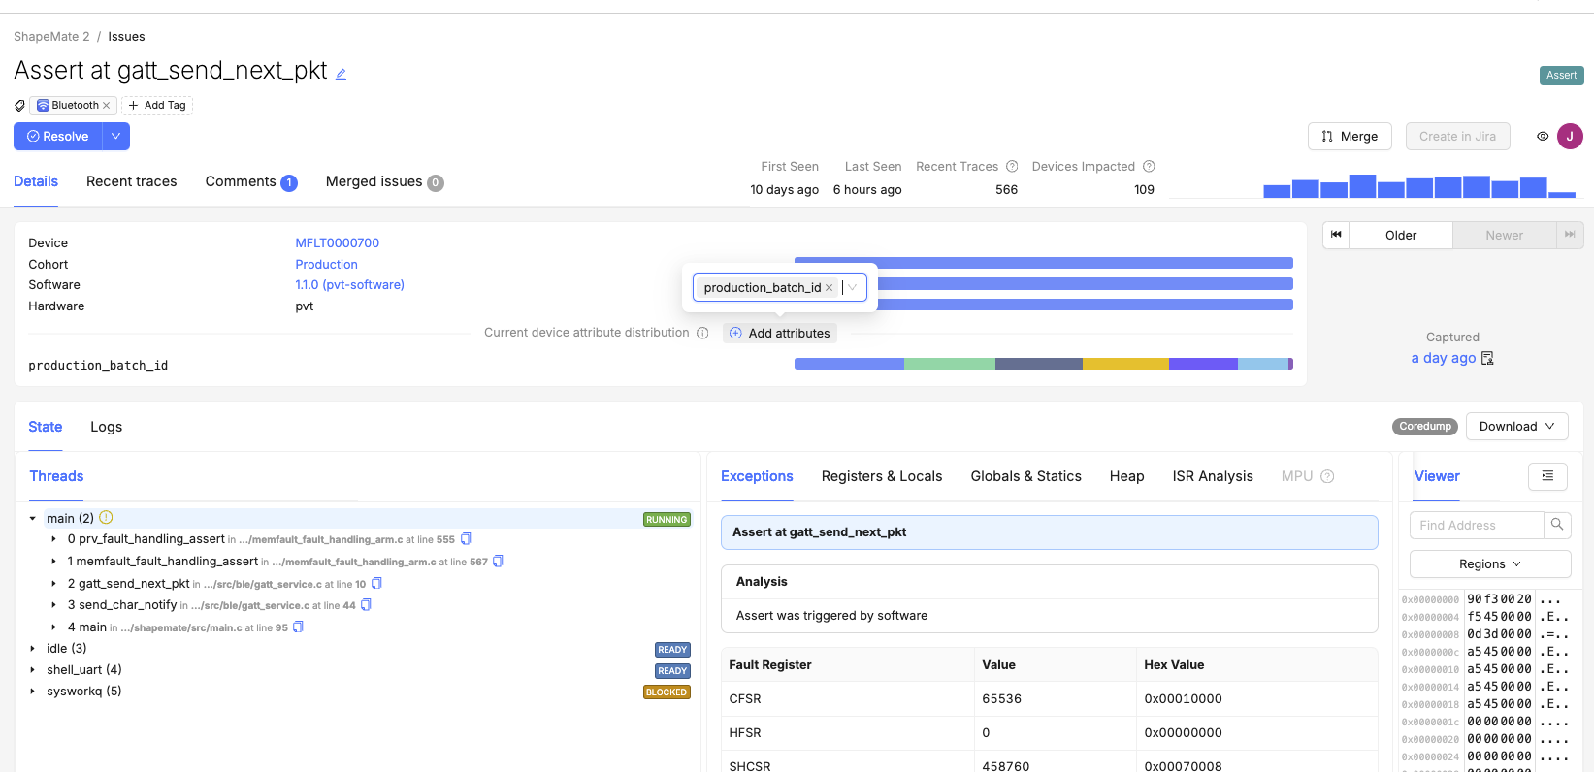Image resolution: width=1594 pixels, height=772 pixels.
Task: Switch to the Registers & Locals tab
Action: [881, 476]
